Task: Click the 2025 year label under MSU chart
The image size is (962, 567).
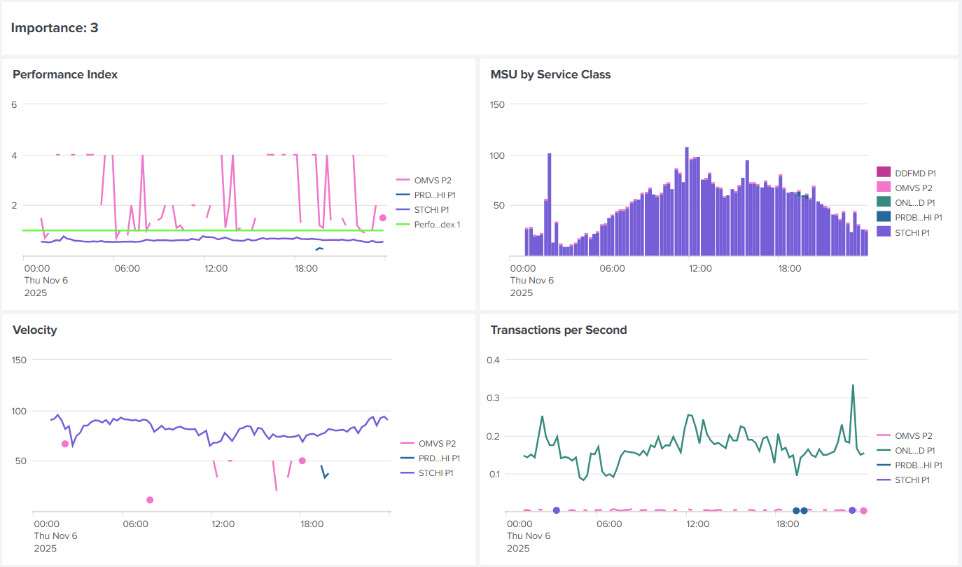Action: 521,293
